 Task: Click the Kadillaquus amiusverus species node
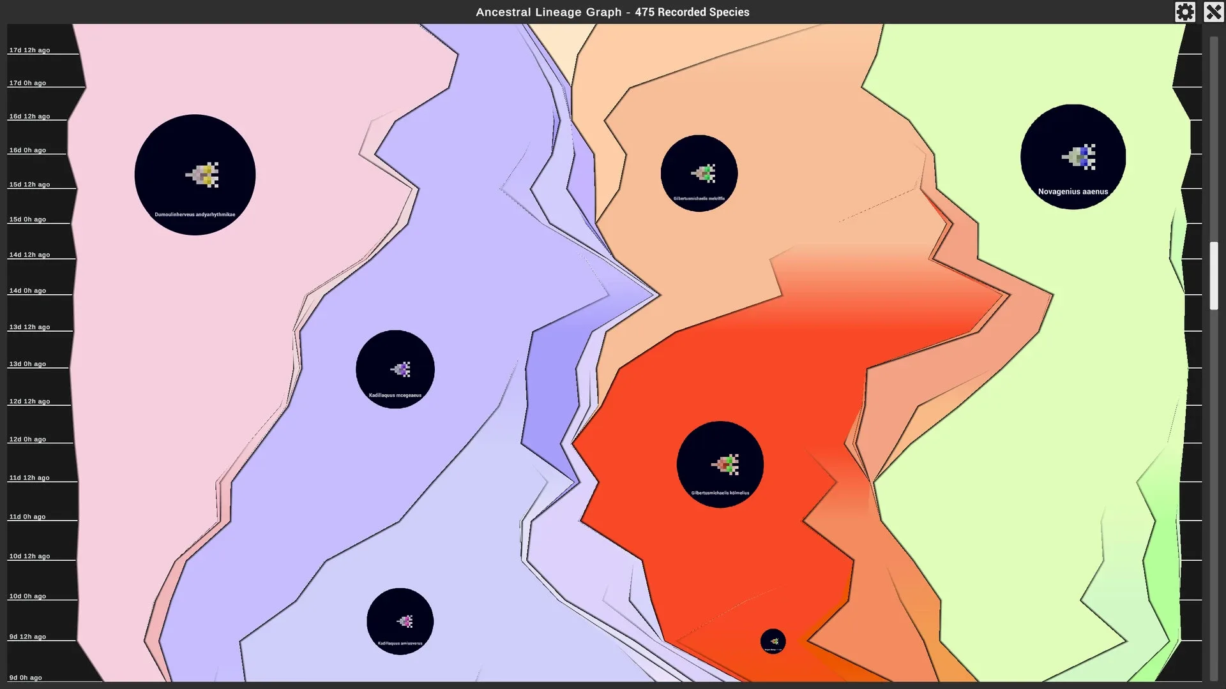(x=400, y=621)
